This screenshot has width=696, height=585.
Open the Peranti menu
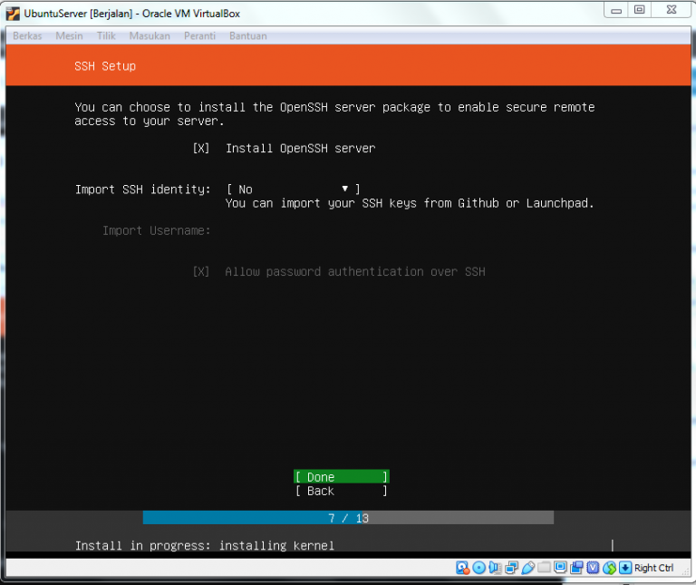click(x=199, y=36)
